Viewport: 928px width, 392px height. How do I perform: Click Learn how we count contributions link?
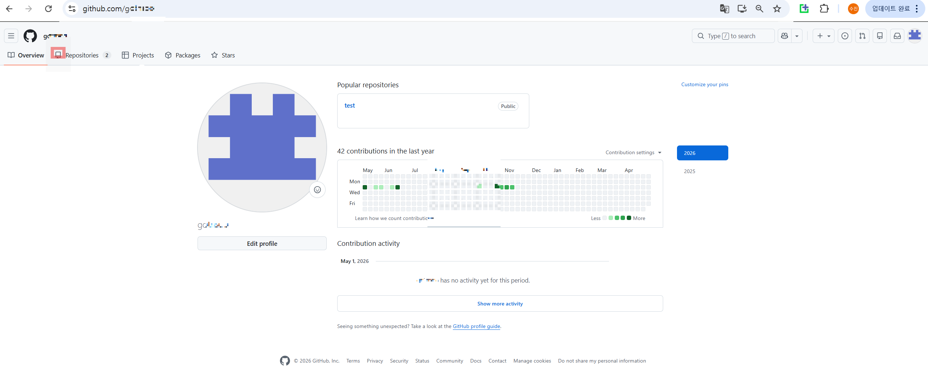click(394, 218)
